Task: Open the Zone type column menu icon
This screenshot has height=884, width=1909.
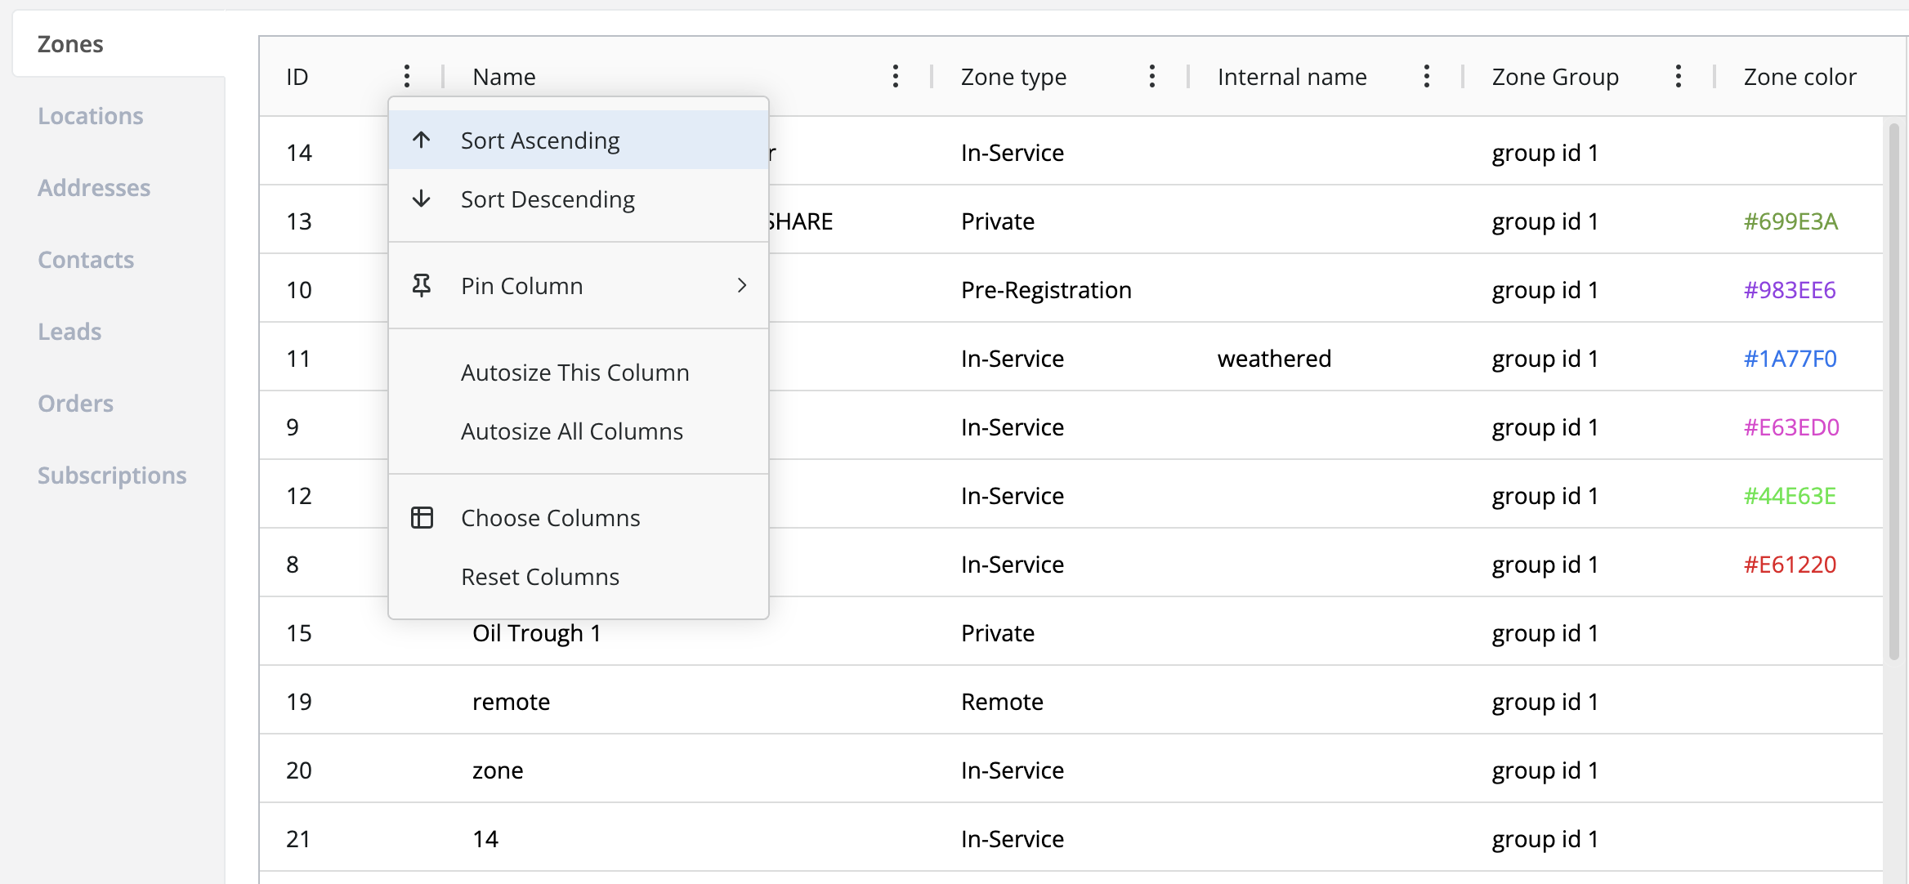Action: pyautogui.click(x=1151, y=77)
